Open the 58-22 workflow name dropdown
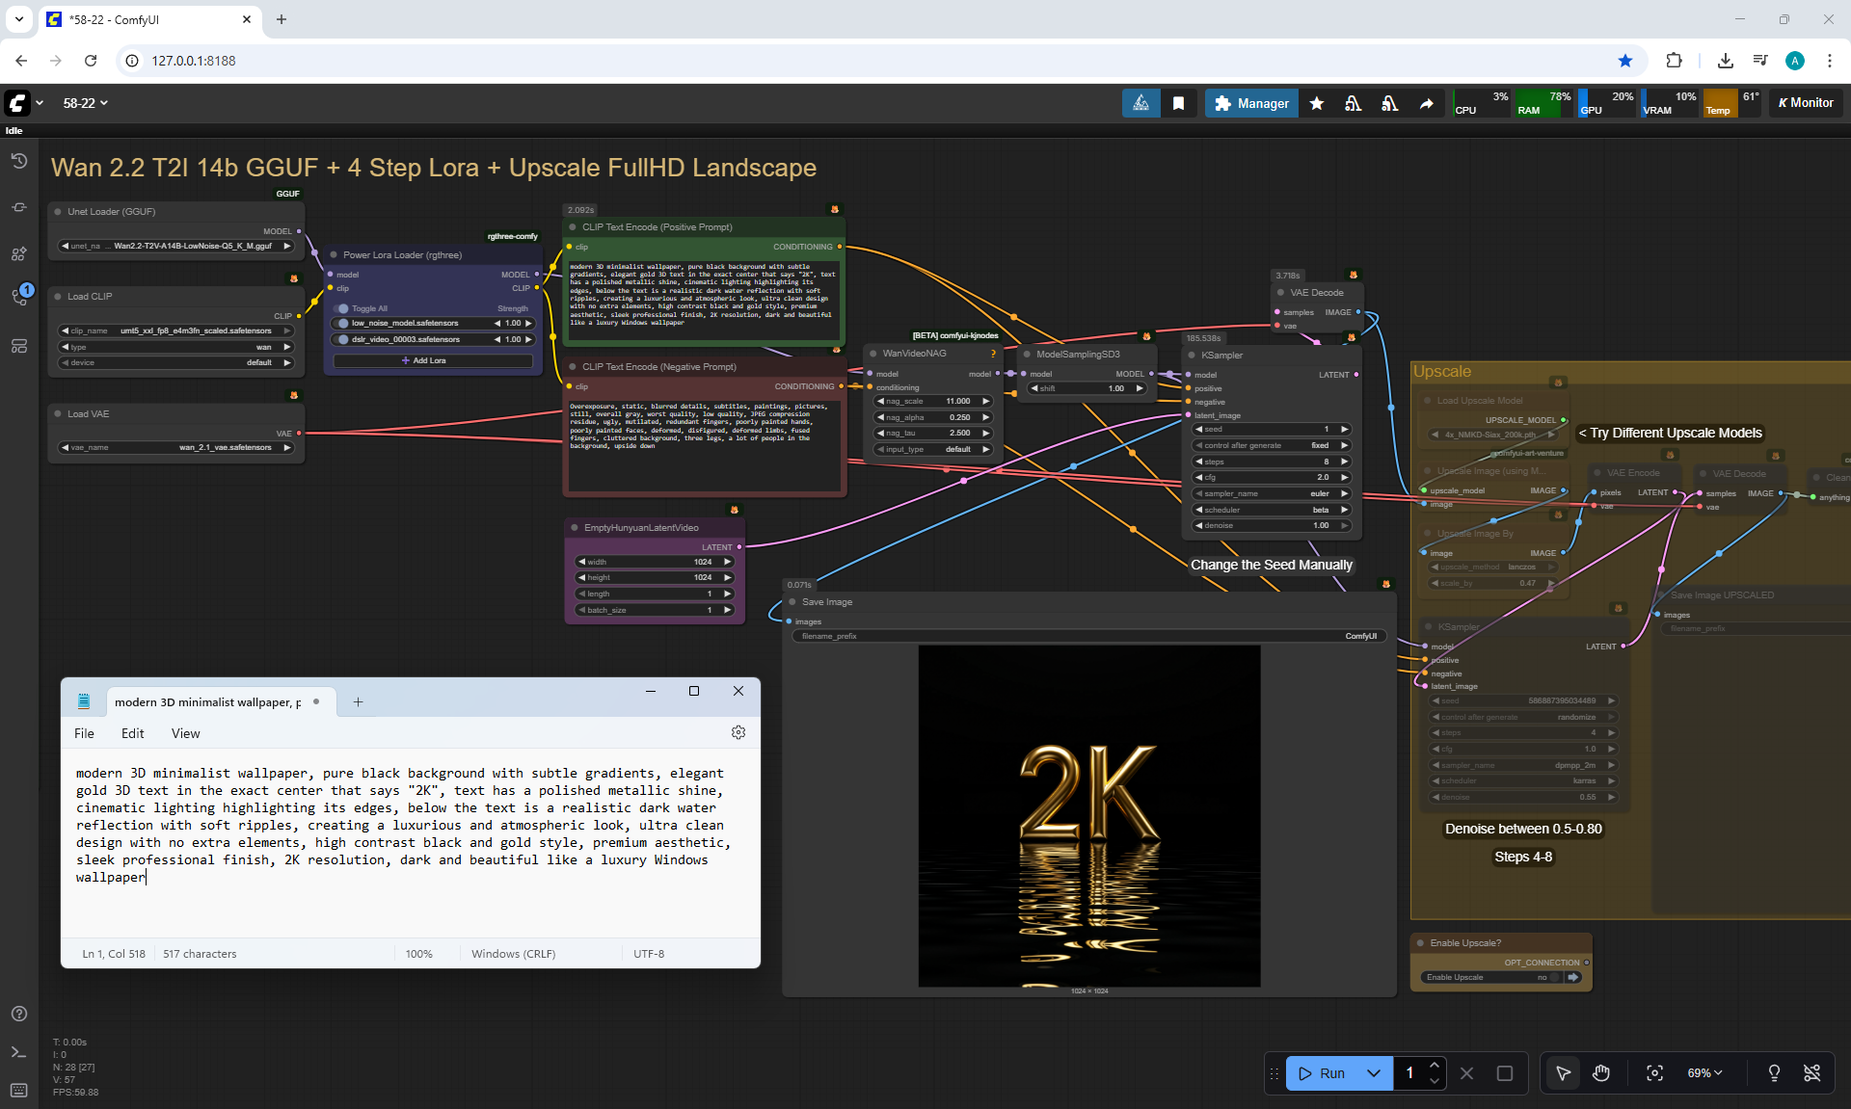1851x1109 pixels. pyautogui.click(x=85, y=103)
